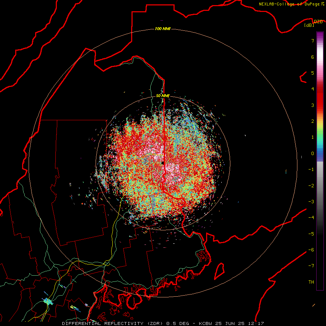Click the legend value '-1'
The width and height of the screenshot is (326, 326).
point(311,170)
